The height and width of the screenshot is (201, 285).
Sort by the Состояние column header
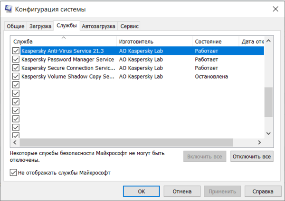(216, 42)
